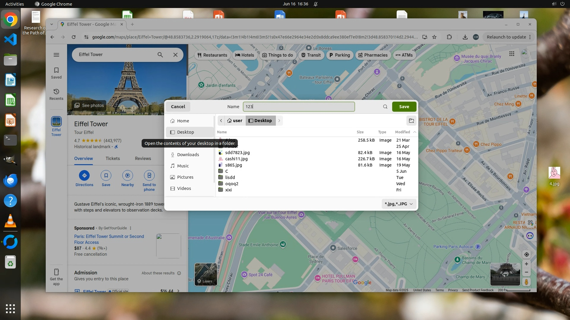Click the Name text field
The image size is (570, 320).
pyautogui.click(x=298, y=107)
